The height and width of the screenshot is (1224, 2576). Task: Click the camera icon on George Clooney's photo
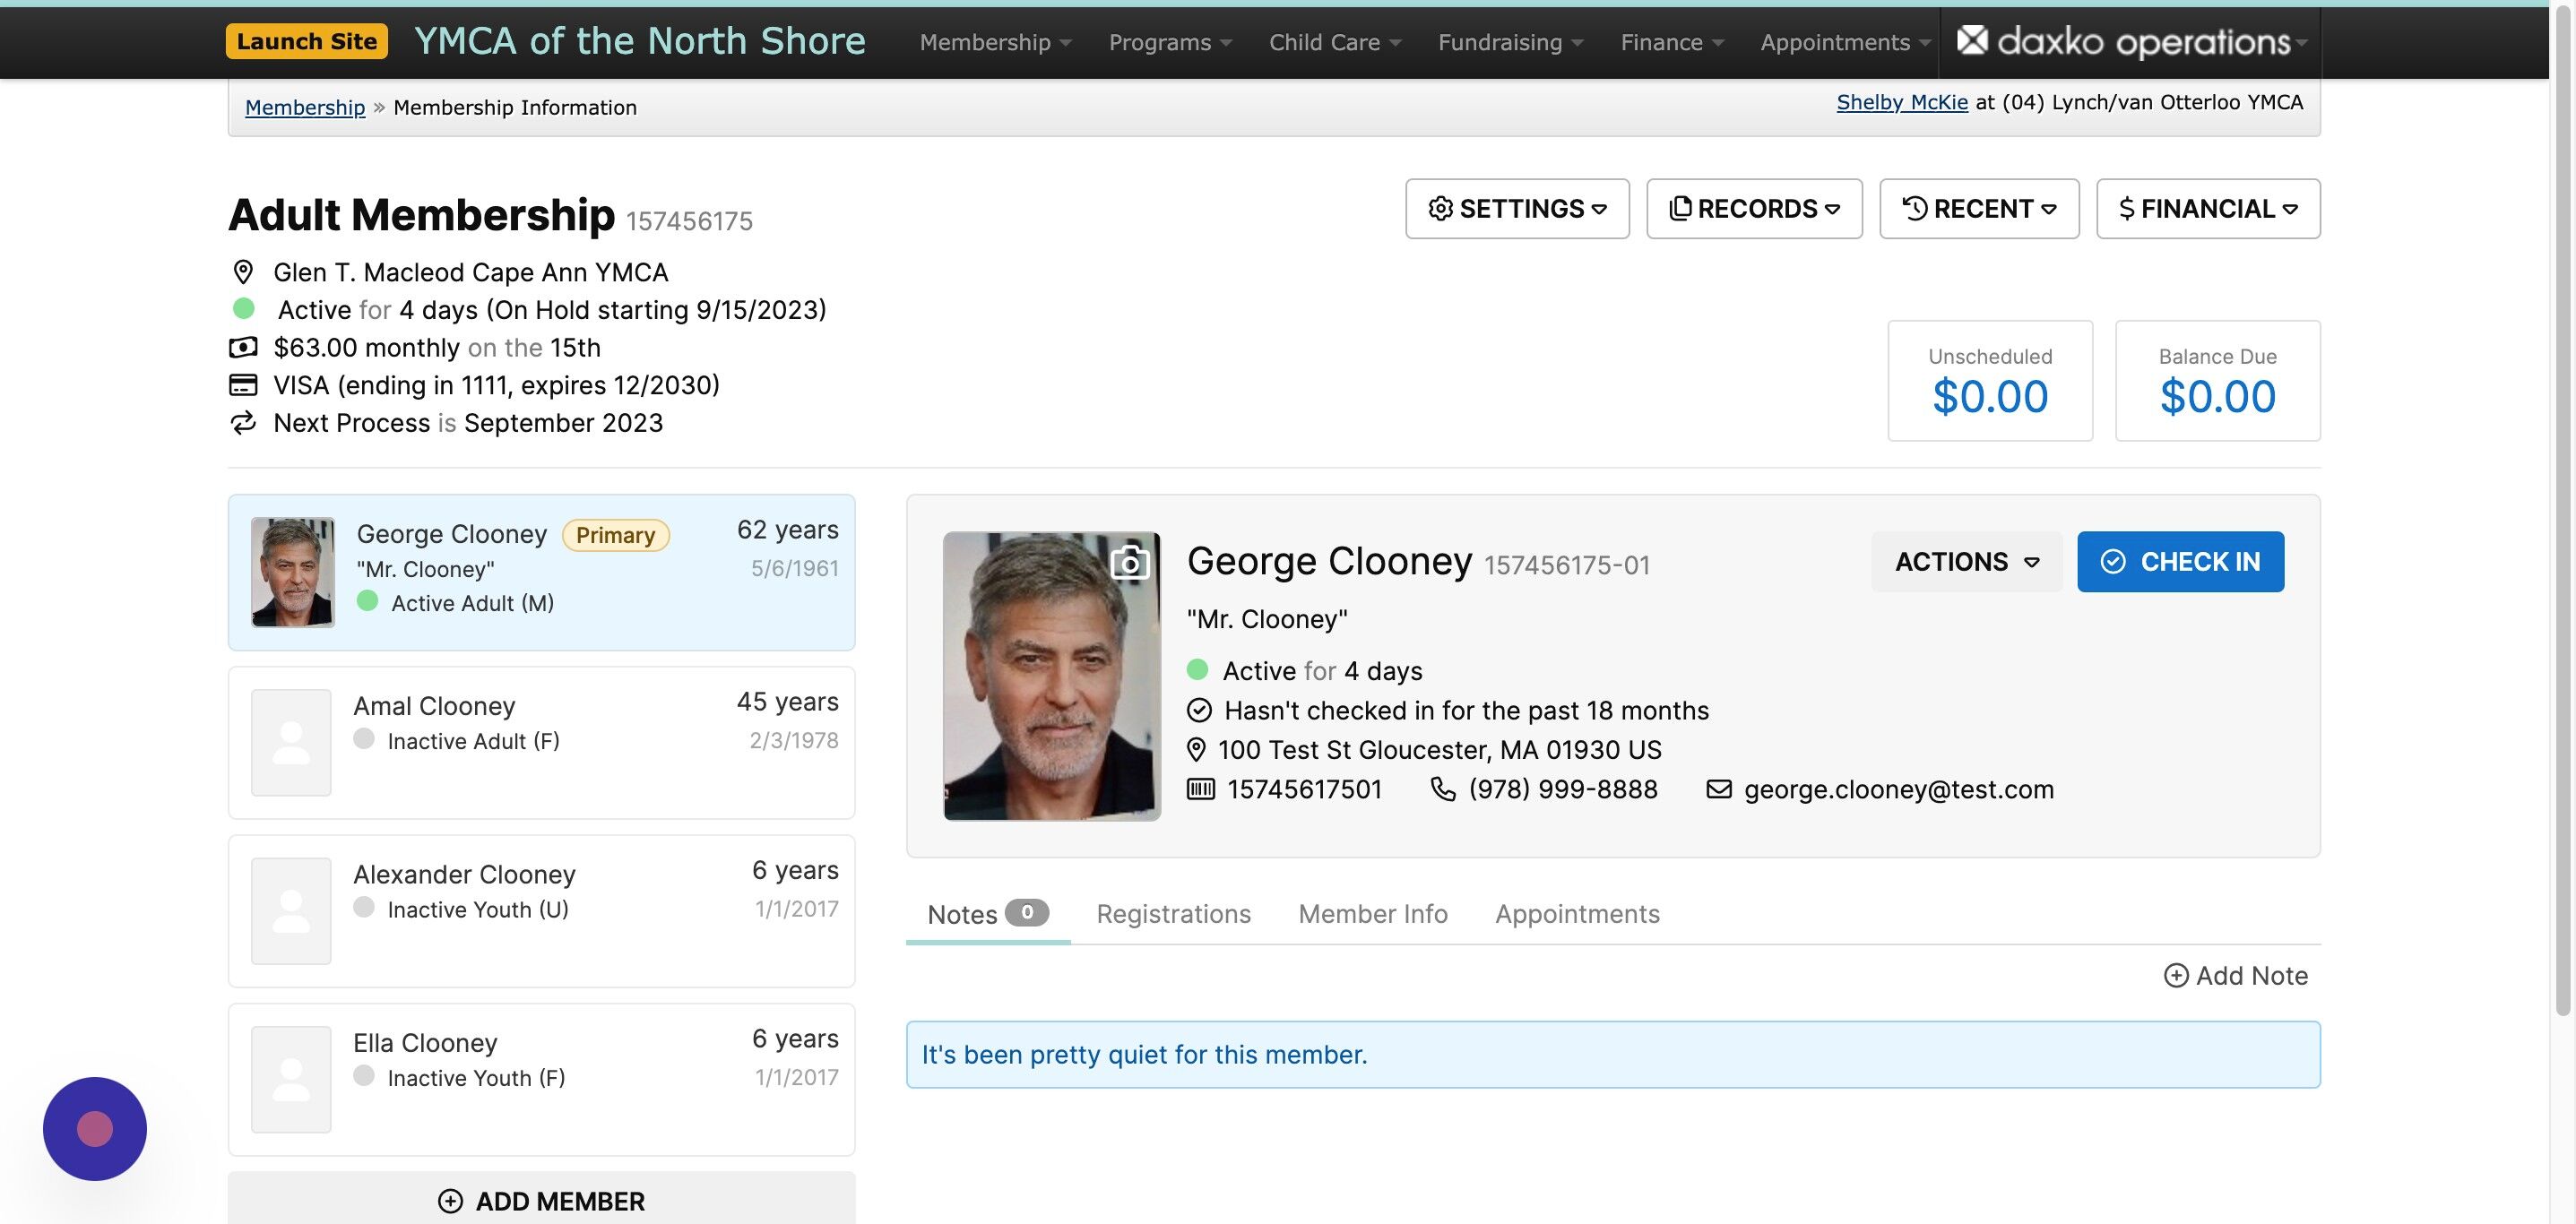1130,562
